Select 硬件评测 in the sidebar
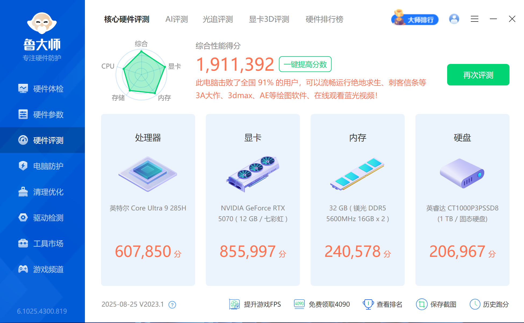 pyautogui.click(x=42, y=140)
